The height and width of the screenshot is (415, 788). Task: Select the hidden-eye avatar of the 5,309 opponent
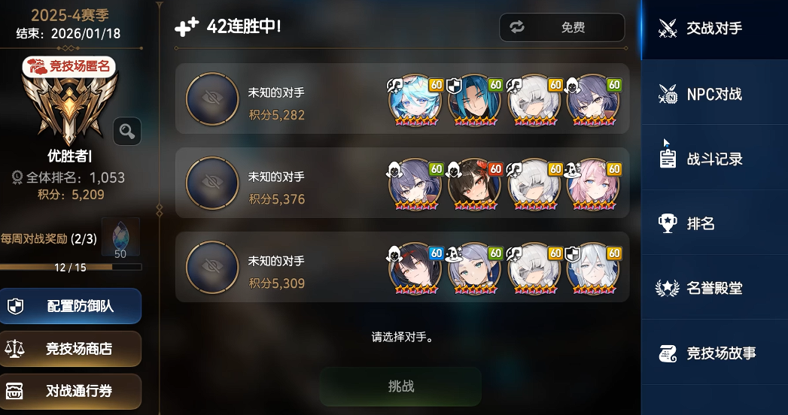(212, 267)
